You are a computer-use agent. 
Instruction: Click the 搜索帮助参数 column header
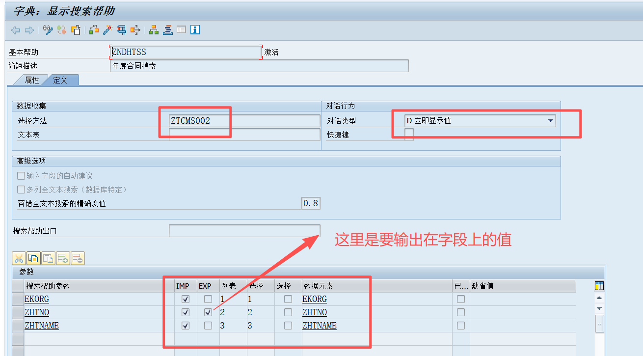(x=99, y=286)
